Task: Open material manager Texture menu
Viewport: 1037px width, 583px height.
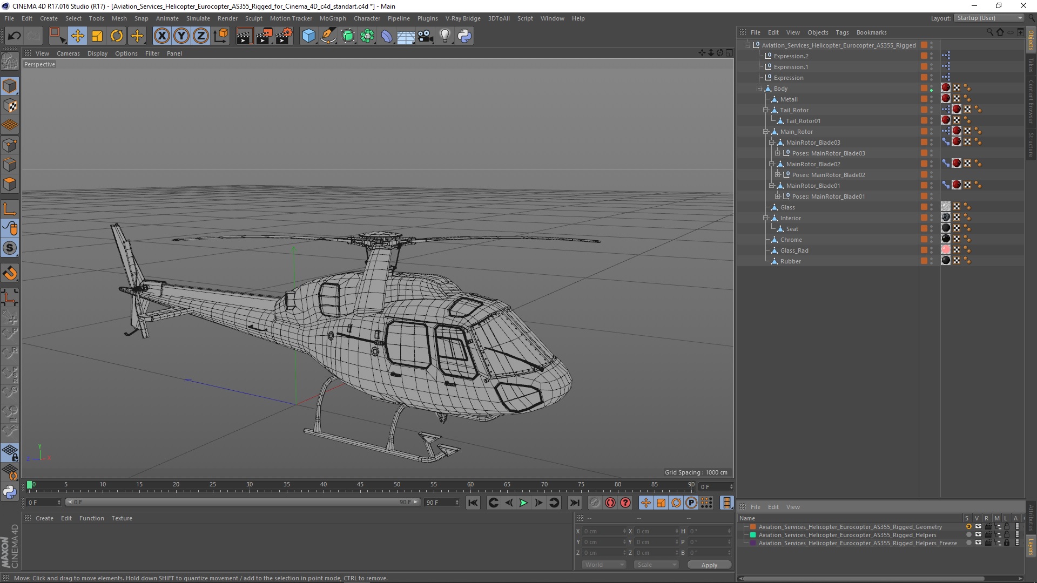Action: click(x=122, y=518)
